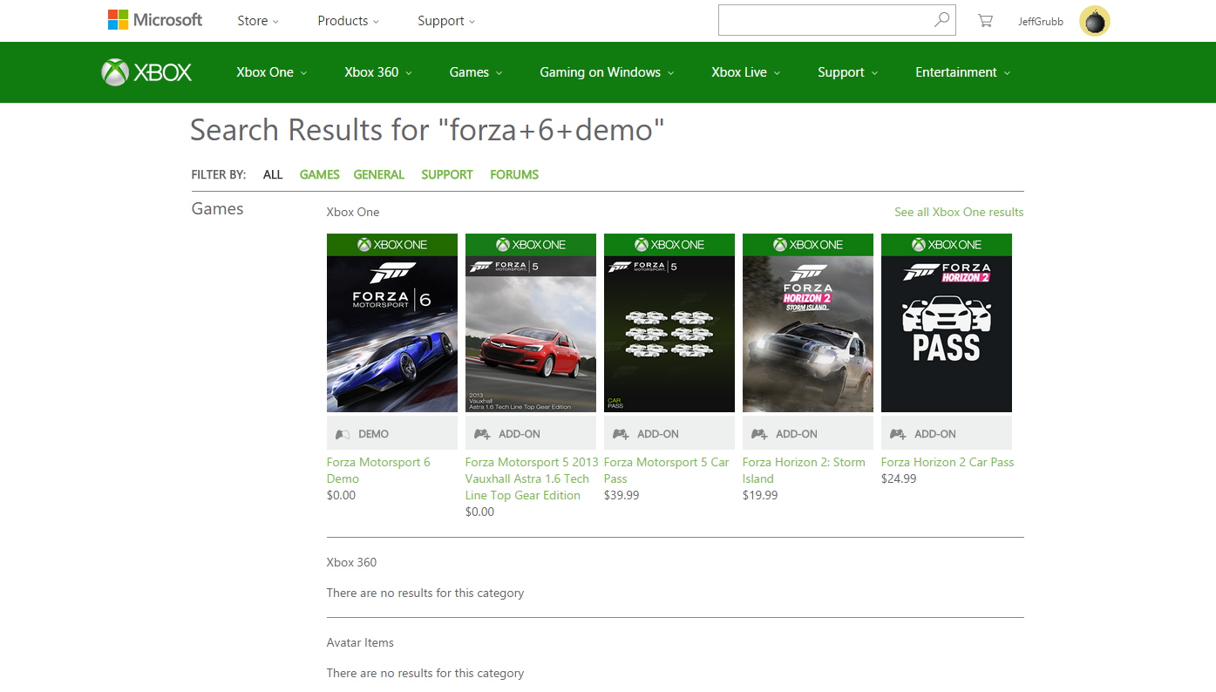Screen dimensions: 1216x692
Task: Click the Microsoft logo
Action: click(x=154, y=20)
